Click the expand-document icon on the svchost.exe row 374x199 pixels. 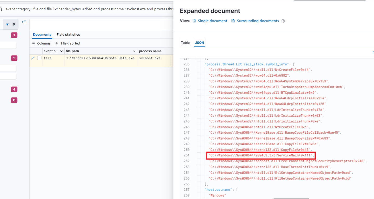point(33,58)
